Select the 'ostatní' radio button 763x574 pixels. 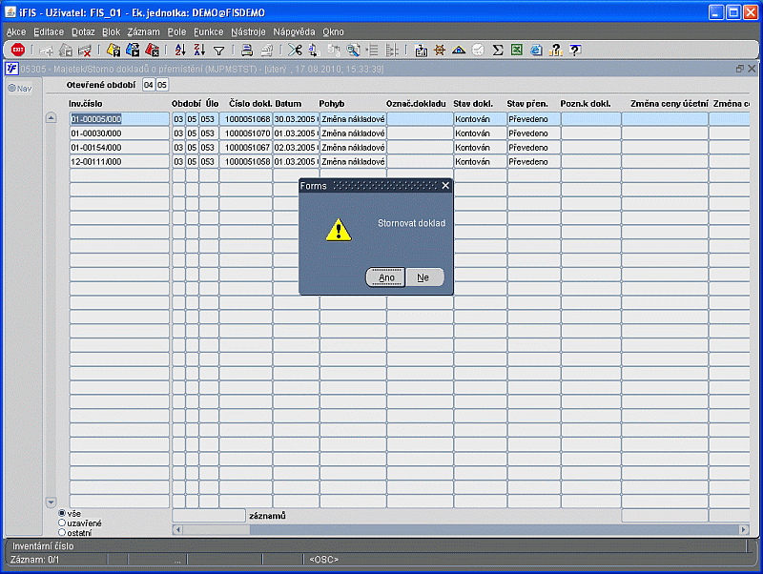[x=62, y=533]
